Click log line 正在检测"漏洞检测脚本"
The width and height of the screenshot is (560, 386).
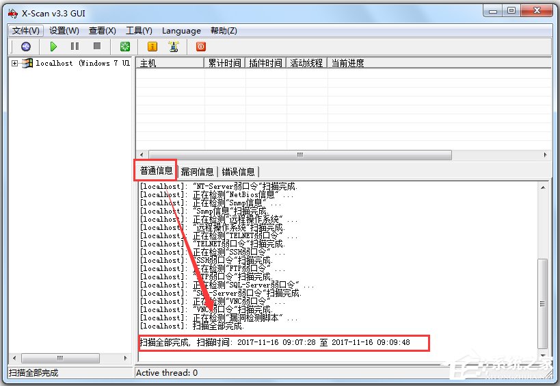(x=219, y=318)
